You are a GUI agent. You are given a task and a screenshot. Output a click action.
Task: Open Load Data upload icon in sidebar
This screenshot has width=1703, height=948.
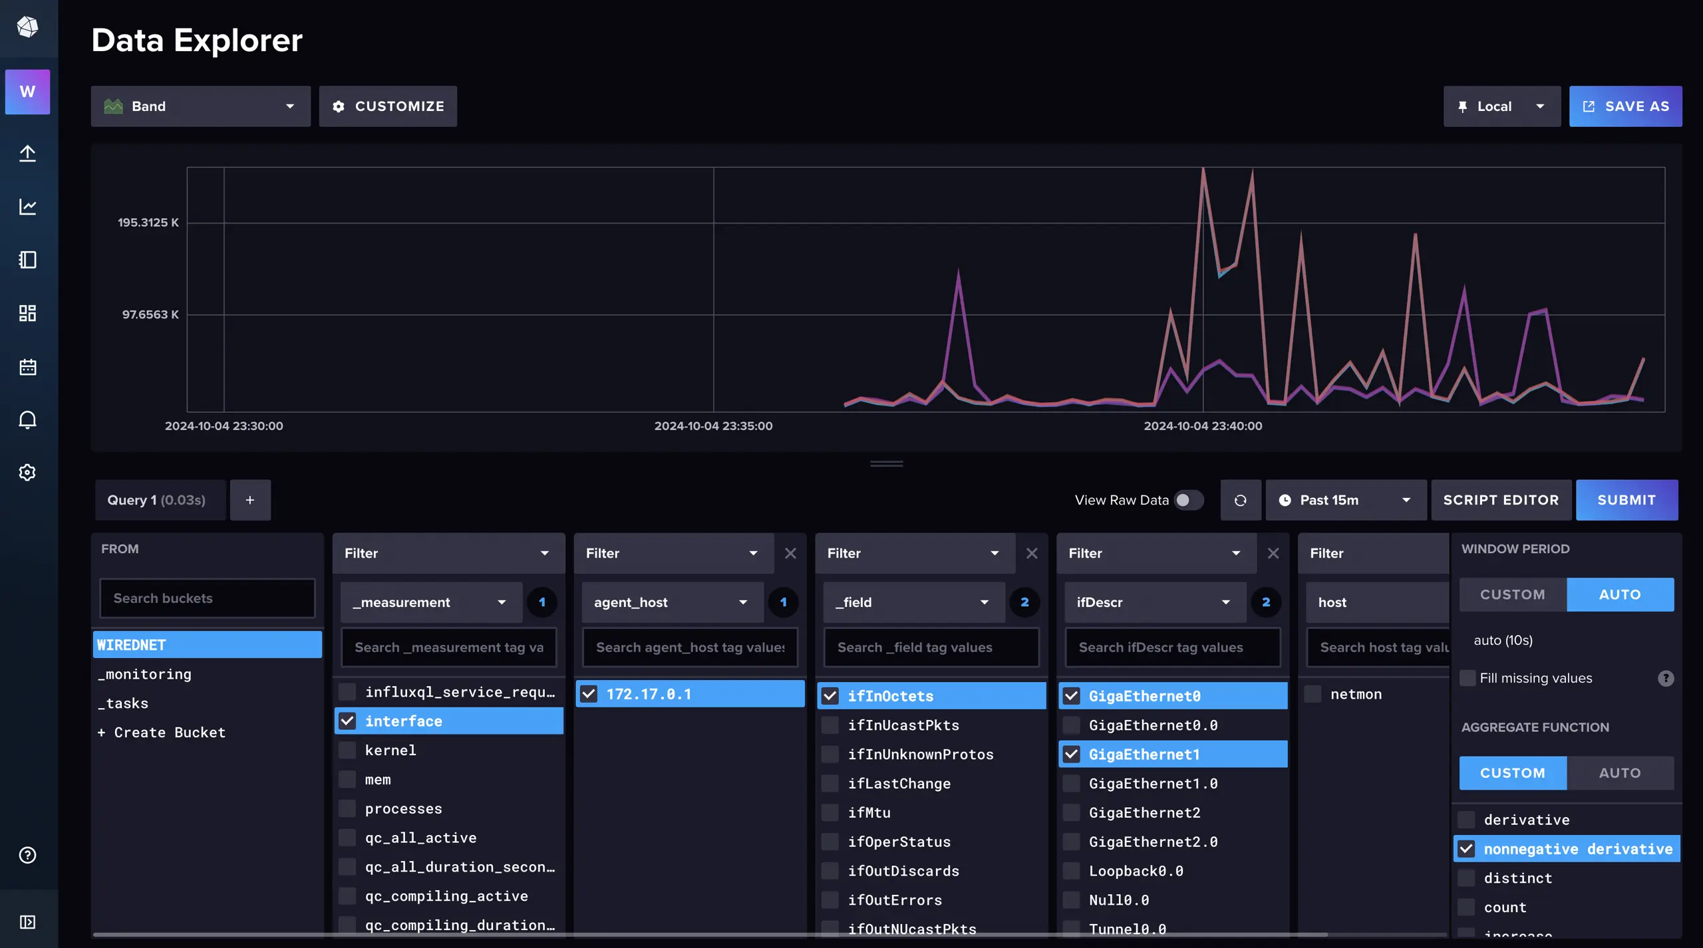tap(27, 153)
